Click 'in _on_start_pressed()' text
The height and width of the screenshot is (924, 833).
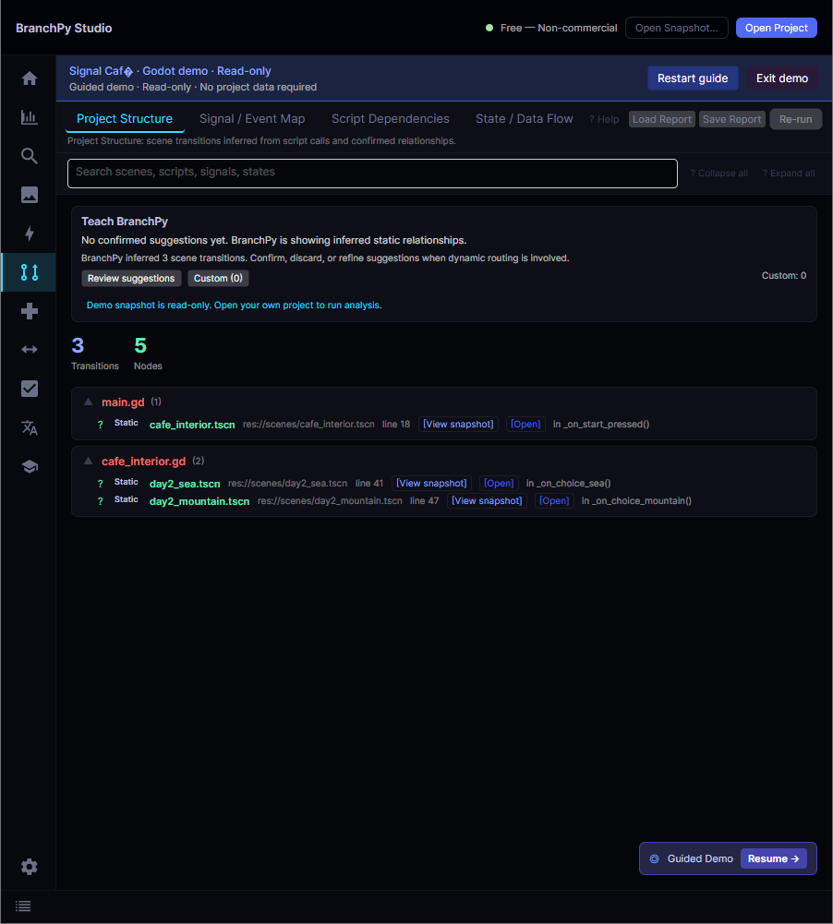[600, 425]
